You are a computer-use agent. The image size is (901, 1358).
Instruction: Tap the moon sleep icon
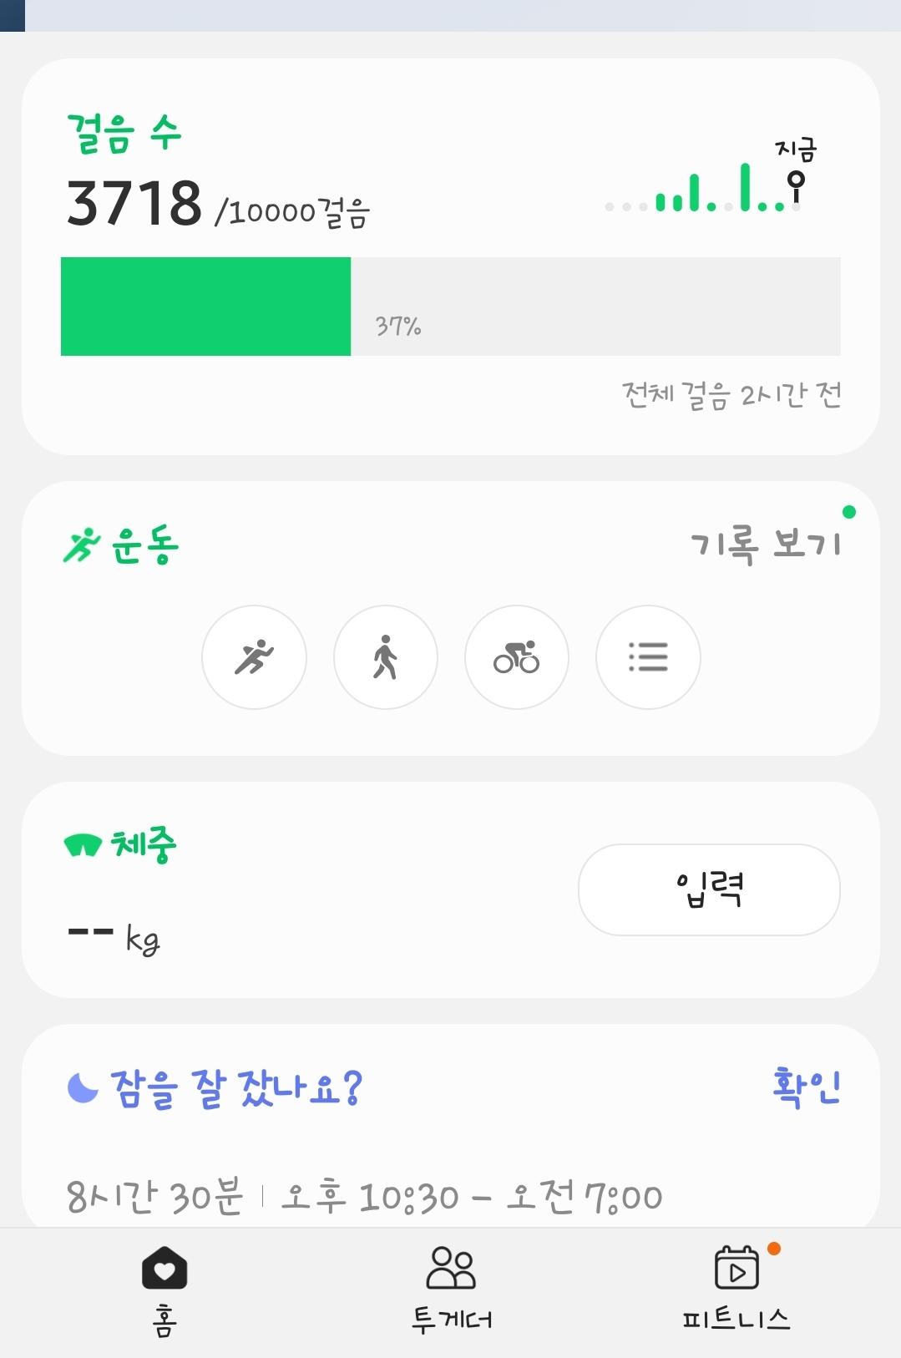83,1087
